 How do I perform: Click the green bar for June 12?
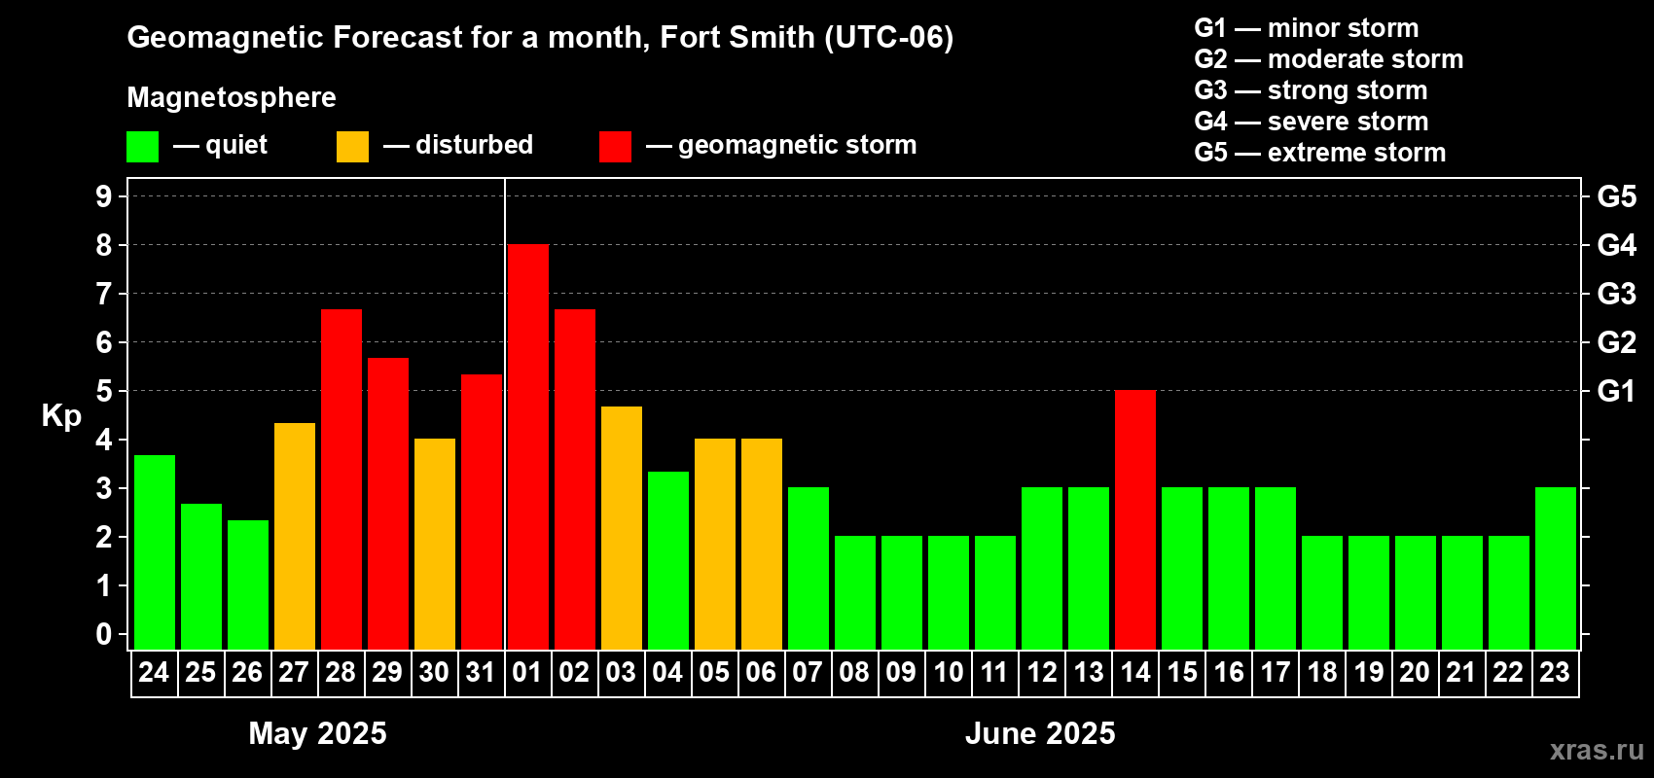[x=1042, y=568]
